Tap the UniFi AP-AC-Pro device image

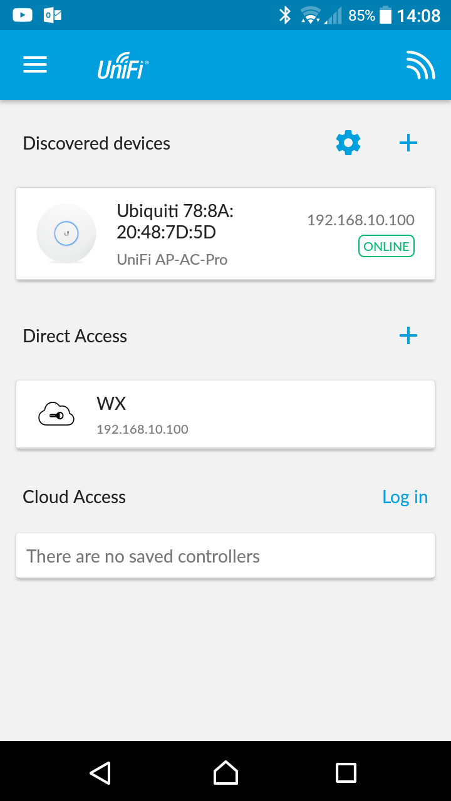tap(66, 233)
